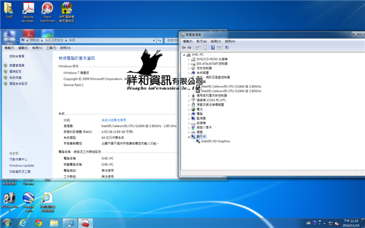The height and width of the screenshot is (228, 365).
Task: Click the Control Panel search box
Action: click(172, 40)
